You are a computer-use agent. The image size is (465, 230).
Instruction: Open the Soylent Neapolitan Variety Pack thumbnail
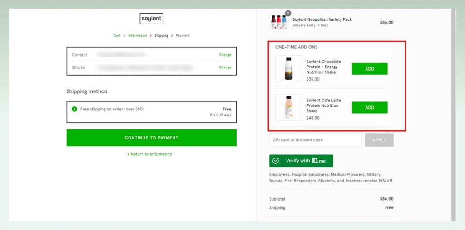tap(279, 22)
